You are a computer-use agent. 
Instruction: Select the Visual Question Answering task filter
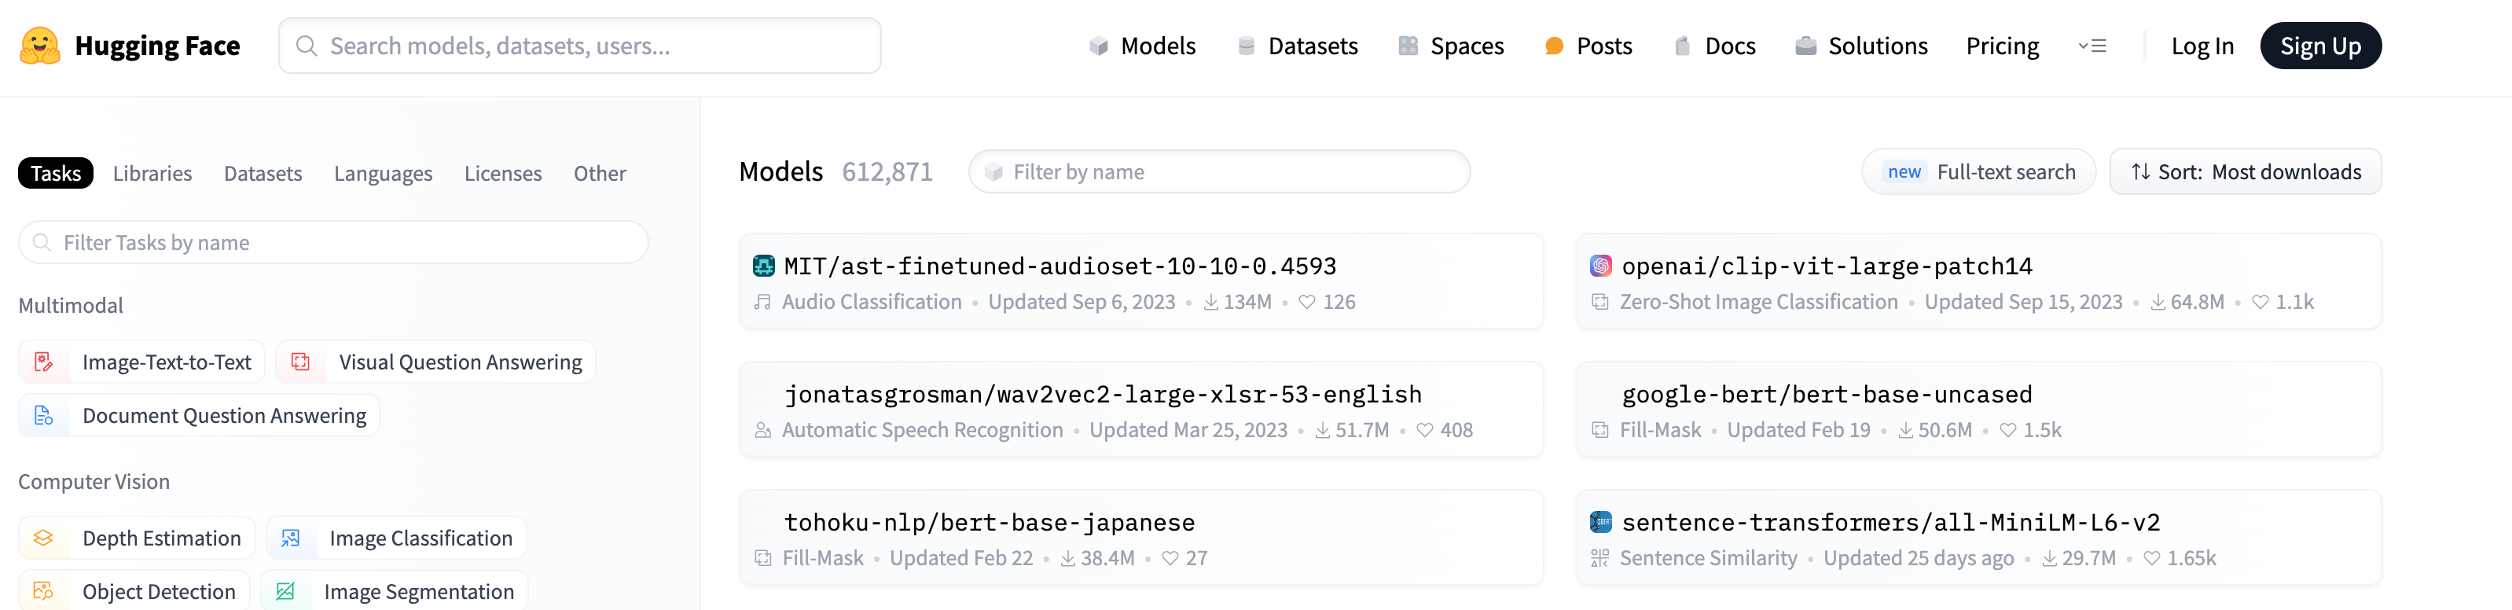click(x=435, y=362)
